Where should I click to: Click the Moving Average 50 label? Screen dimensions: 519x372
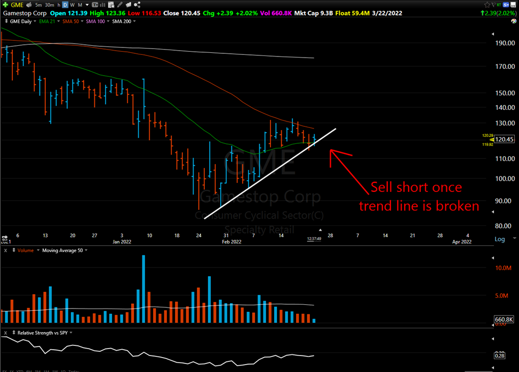(62, 250)
